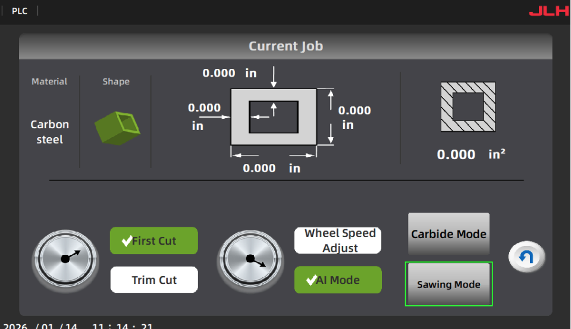This screenshot has height=329, width=571.
Task: Switch to Carbide Mode
Action: (448, 234)
